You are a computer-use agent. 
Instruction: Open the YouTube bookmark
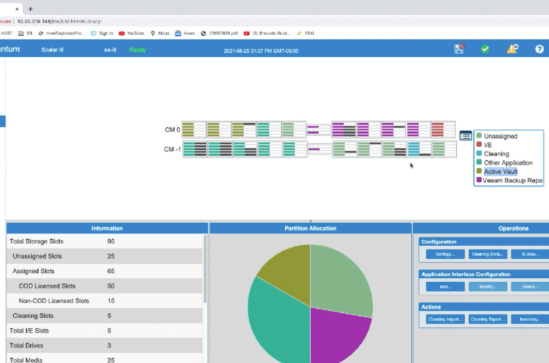pos(132,33)
